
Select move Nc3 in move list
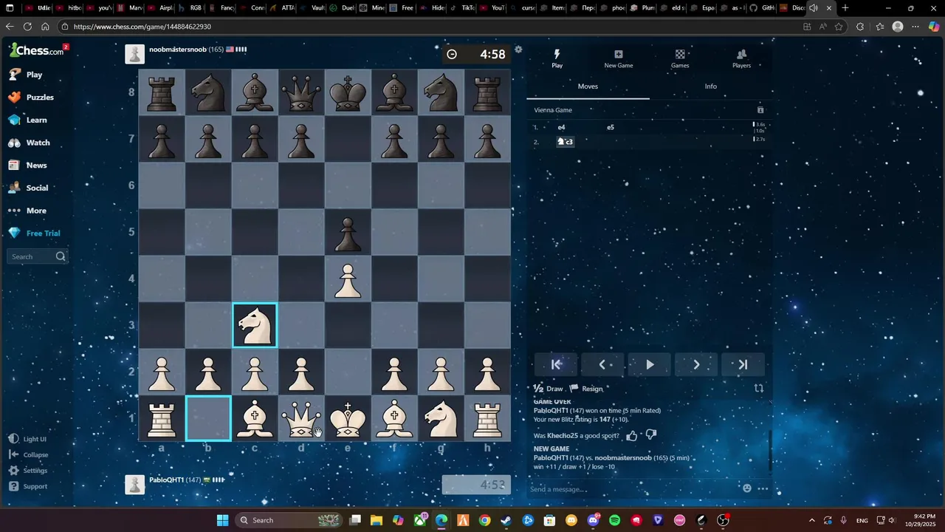(565, 141)
